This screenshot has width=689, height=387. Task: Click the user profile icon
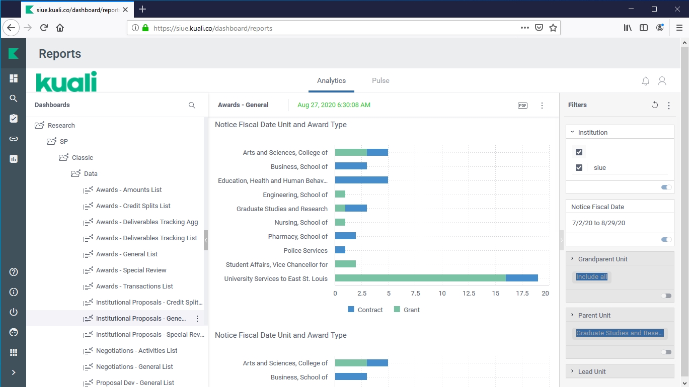coord(662,81)
